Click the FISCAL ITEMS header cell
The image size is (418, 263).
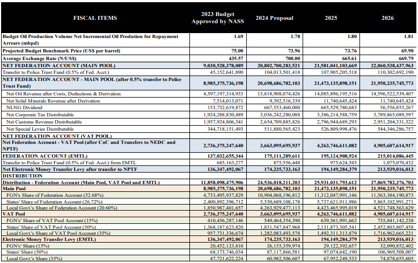(96, 18)
